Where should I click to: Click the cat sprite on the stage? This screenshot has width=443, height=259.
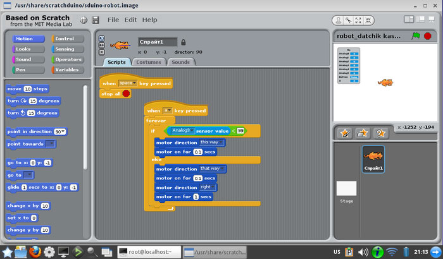point(385,83)
